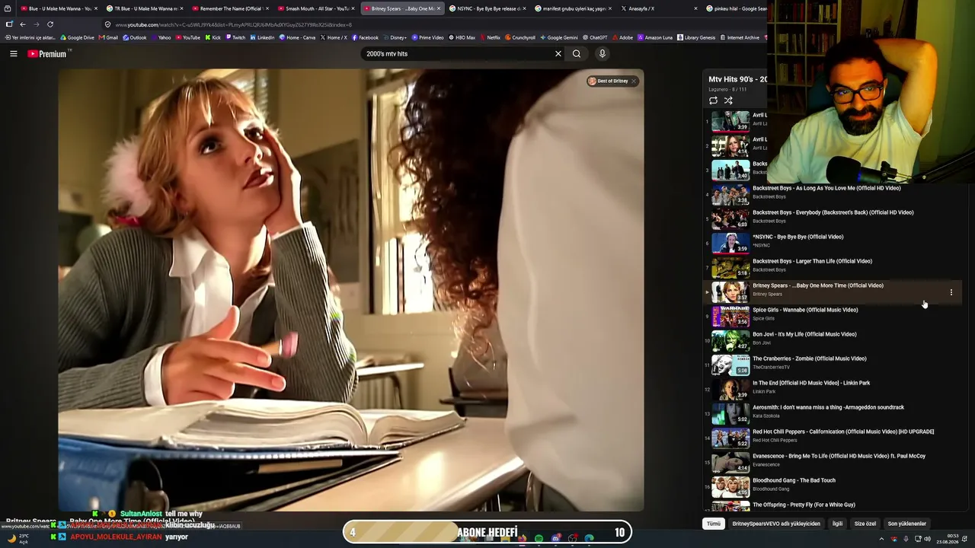Open Linkin Park In The End thumbnail
Image resolution: width=975 pixels, height=548 pixels.
[x=730, y=390]
